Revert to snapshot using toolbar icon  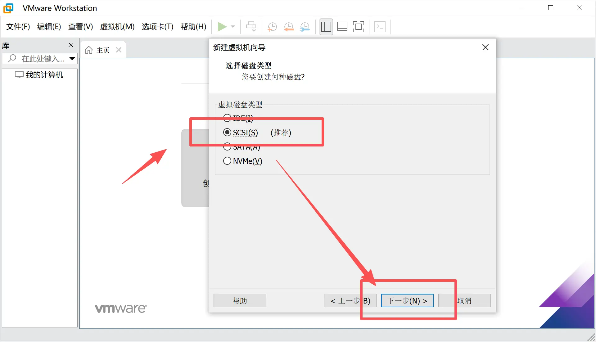[x=289, y=27]
